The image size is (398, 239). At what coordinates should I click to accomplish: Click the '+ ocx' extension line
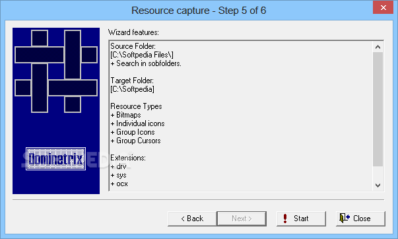(x=119, y=184)
